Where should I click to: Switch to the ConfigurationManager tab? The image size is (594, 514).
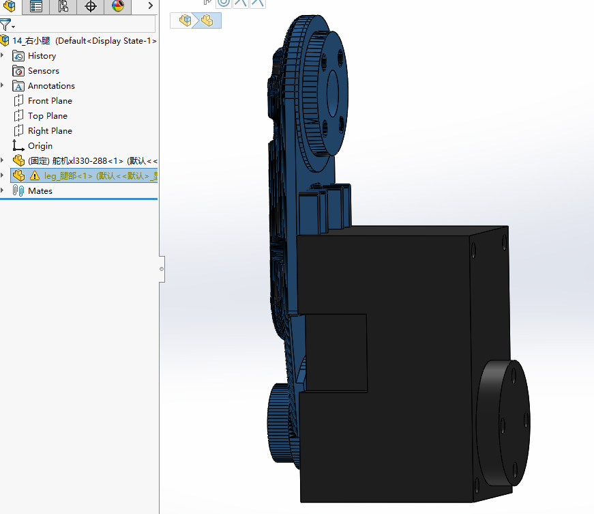63,6
